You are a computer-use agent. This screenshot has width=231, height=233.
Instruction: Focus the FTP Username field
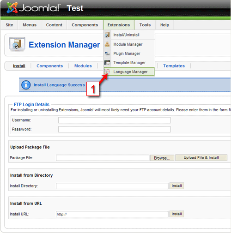click(114, 120)
